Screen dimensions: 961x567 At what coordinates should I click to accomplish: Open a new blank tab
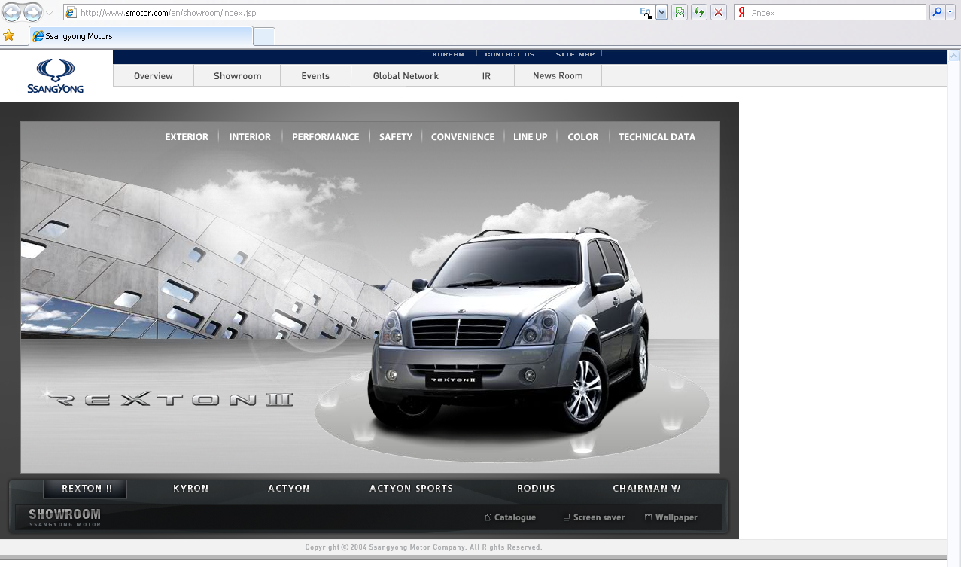click(264, 36)
